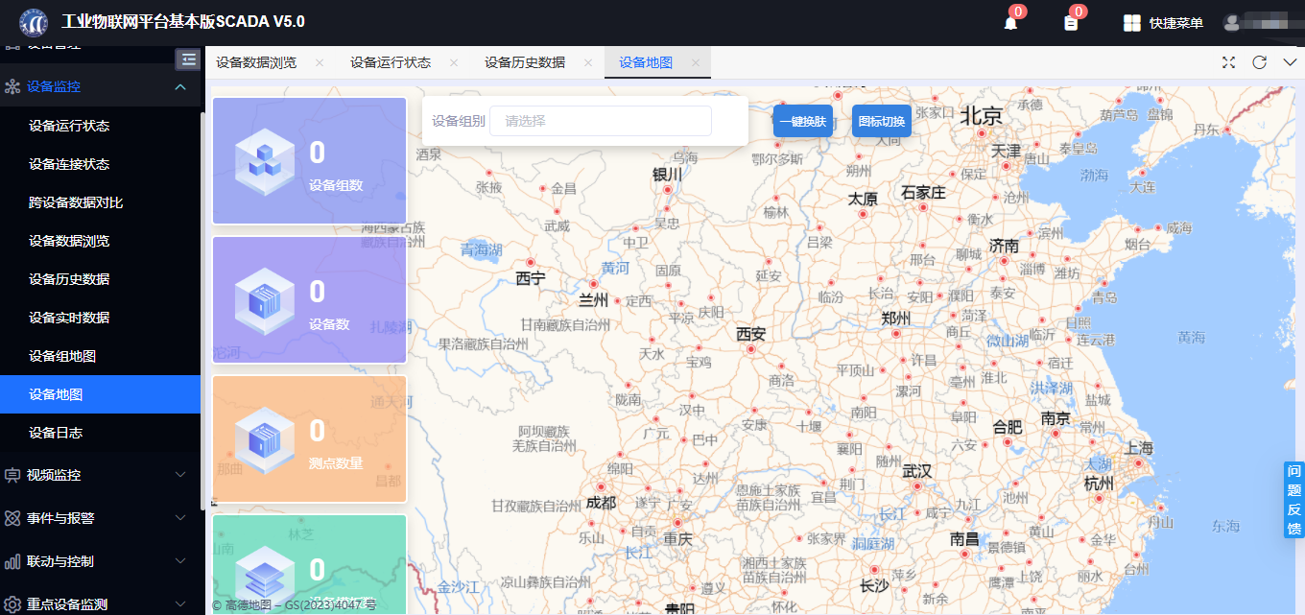Click the 设备监控 menu icon
1305x615 pixels.
pos(12,86)
